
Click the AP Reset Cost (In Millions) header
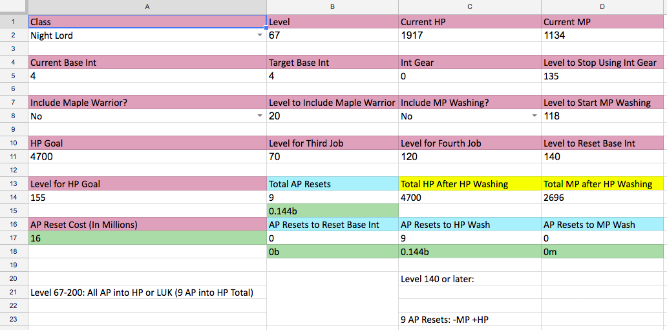147,224
